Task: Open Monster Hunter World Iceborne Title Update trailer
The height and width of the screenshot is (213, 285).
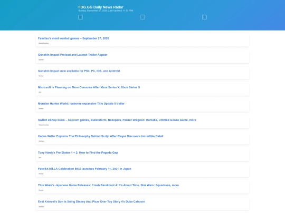Action: point(81,104)
